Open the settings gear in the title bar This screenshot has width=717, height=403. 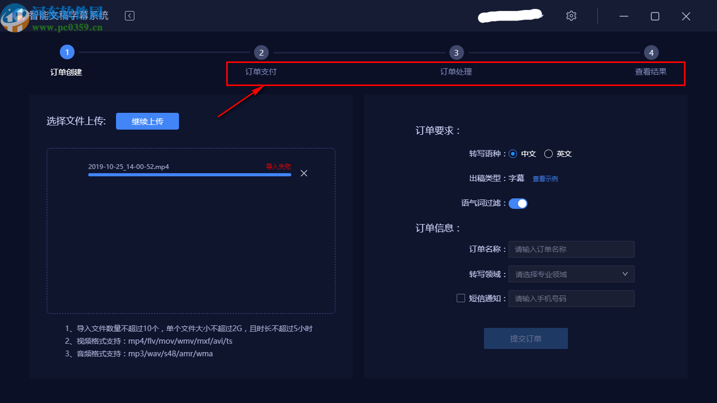tap(571, 16)
